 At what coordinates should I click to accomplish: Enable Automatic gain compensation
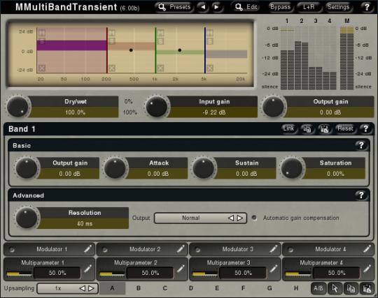tap(254, 218)
